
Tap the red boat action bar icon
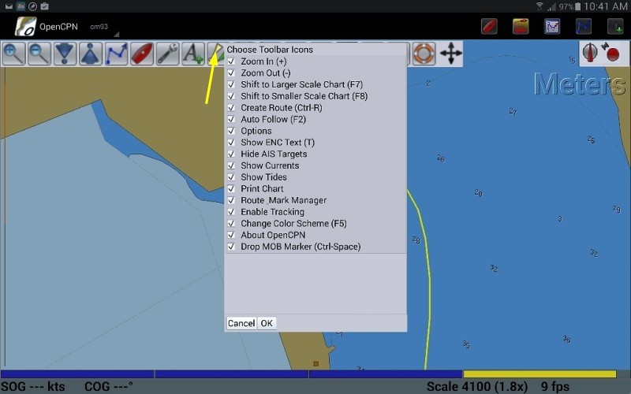click(489, 27)
